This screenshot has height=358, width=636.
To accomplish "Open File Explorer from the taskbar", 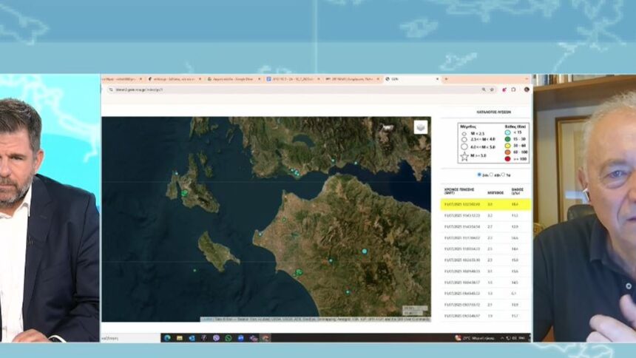I will 179,338.
